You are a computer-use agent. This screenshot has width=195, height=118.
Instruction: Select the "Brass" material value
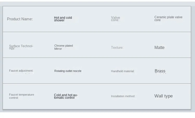[x=160, y=71]
